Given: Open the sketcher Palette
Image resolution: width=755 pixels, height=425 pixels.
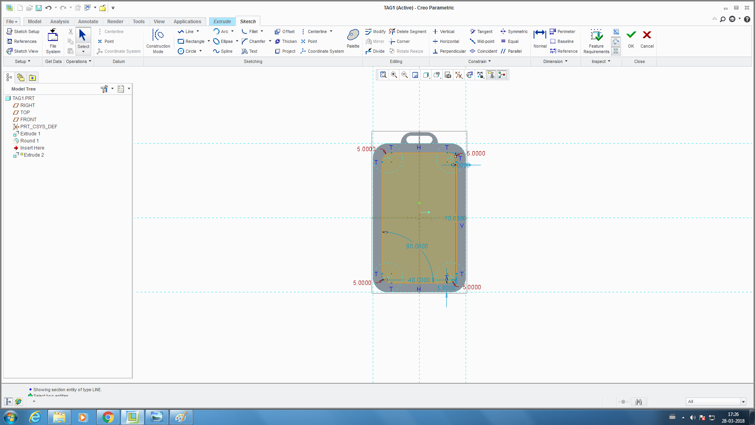Looking at the screenshot, I should click(x=353, y=39).
